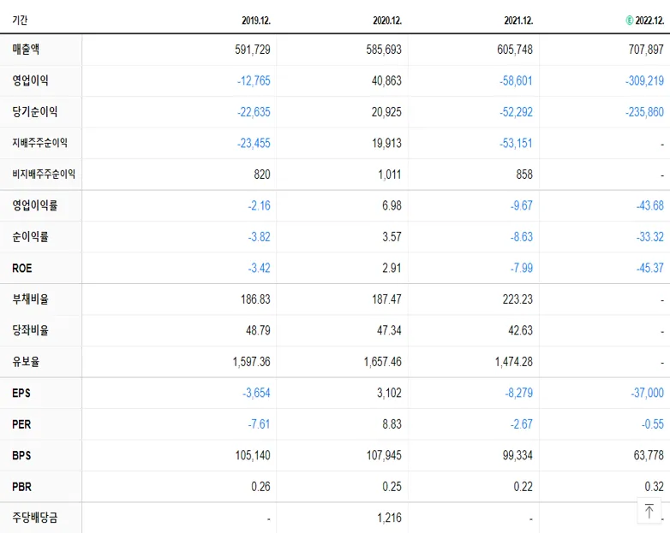Viewport: 670px width, 533px height.
Task: Click net margin value -8.63
Action: pyautogui.click(x=521, y=237)
